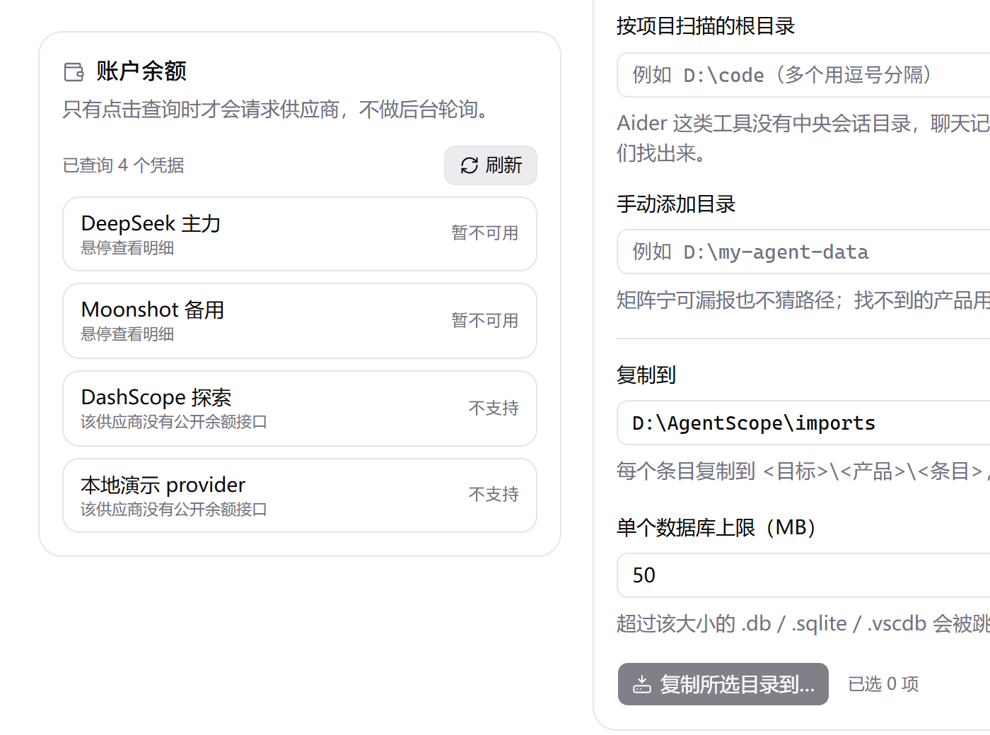The width and height of the screenshot is (990, 735).
Task: Select the 本地演示 provider card
Action: [300, 495]
